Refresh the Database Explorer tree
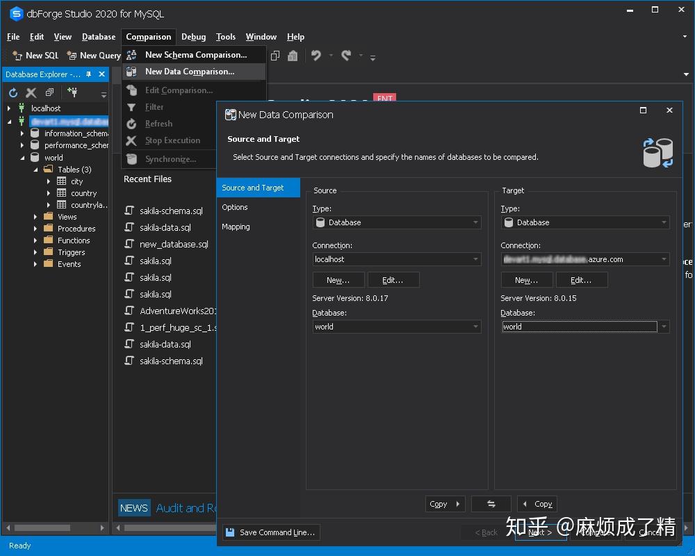Screen dimensions: 695x556 13,92
